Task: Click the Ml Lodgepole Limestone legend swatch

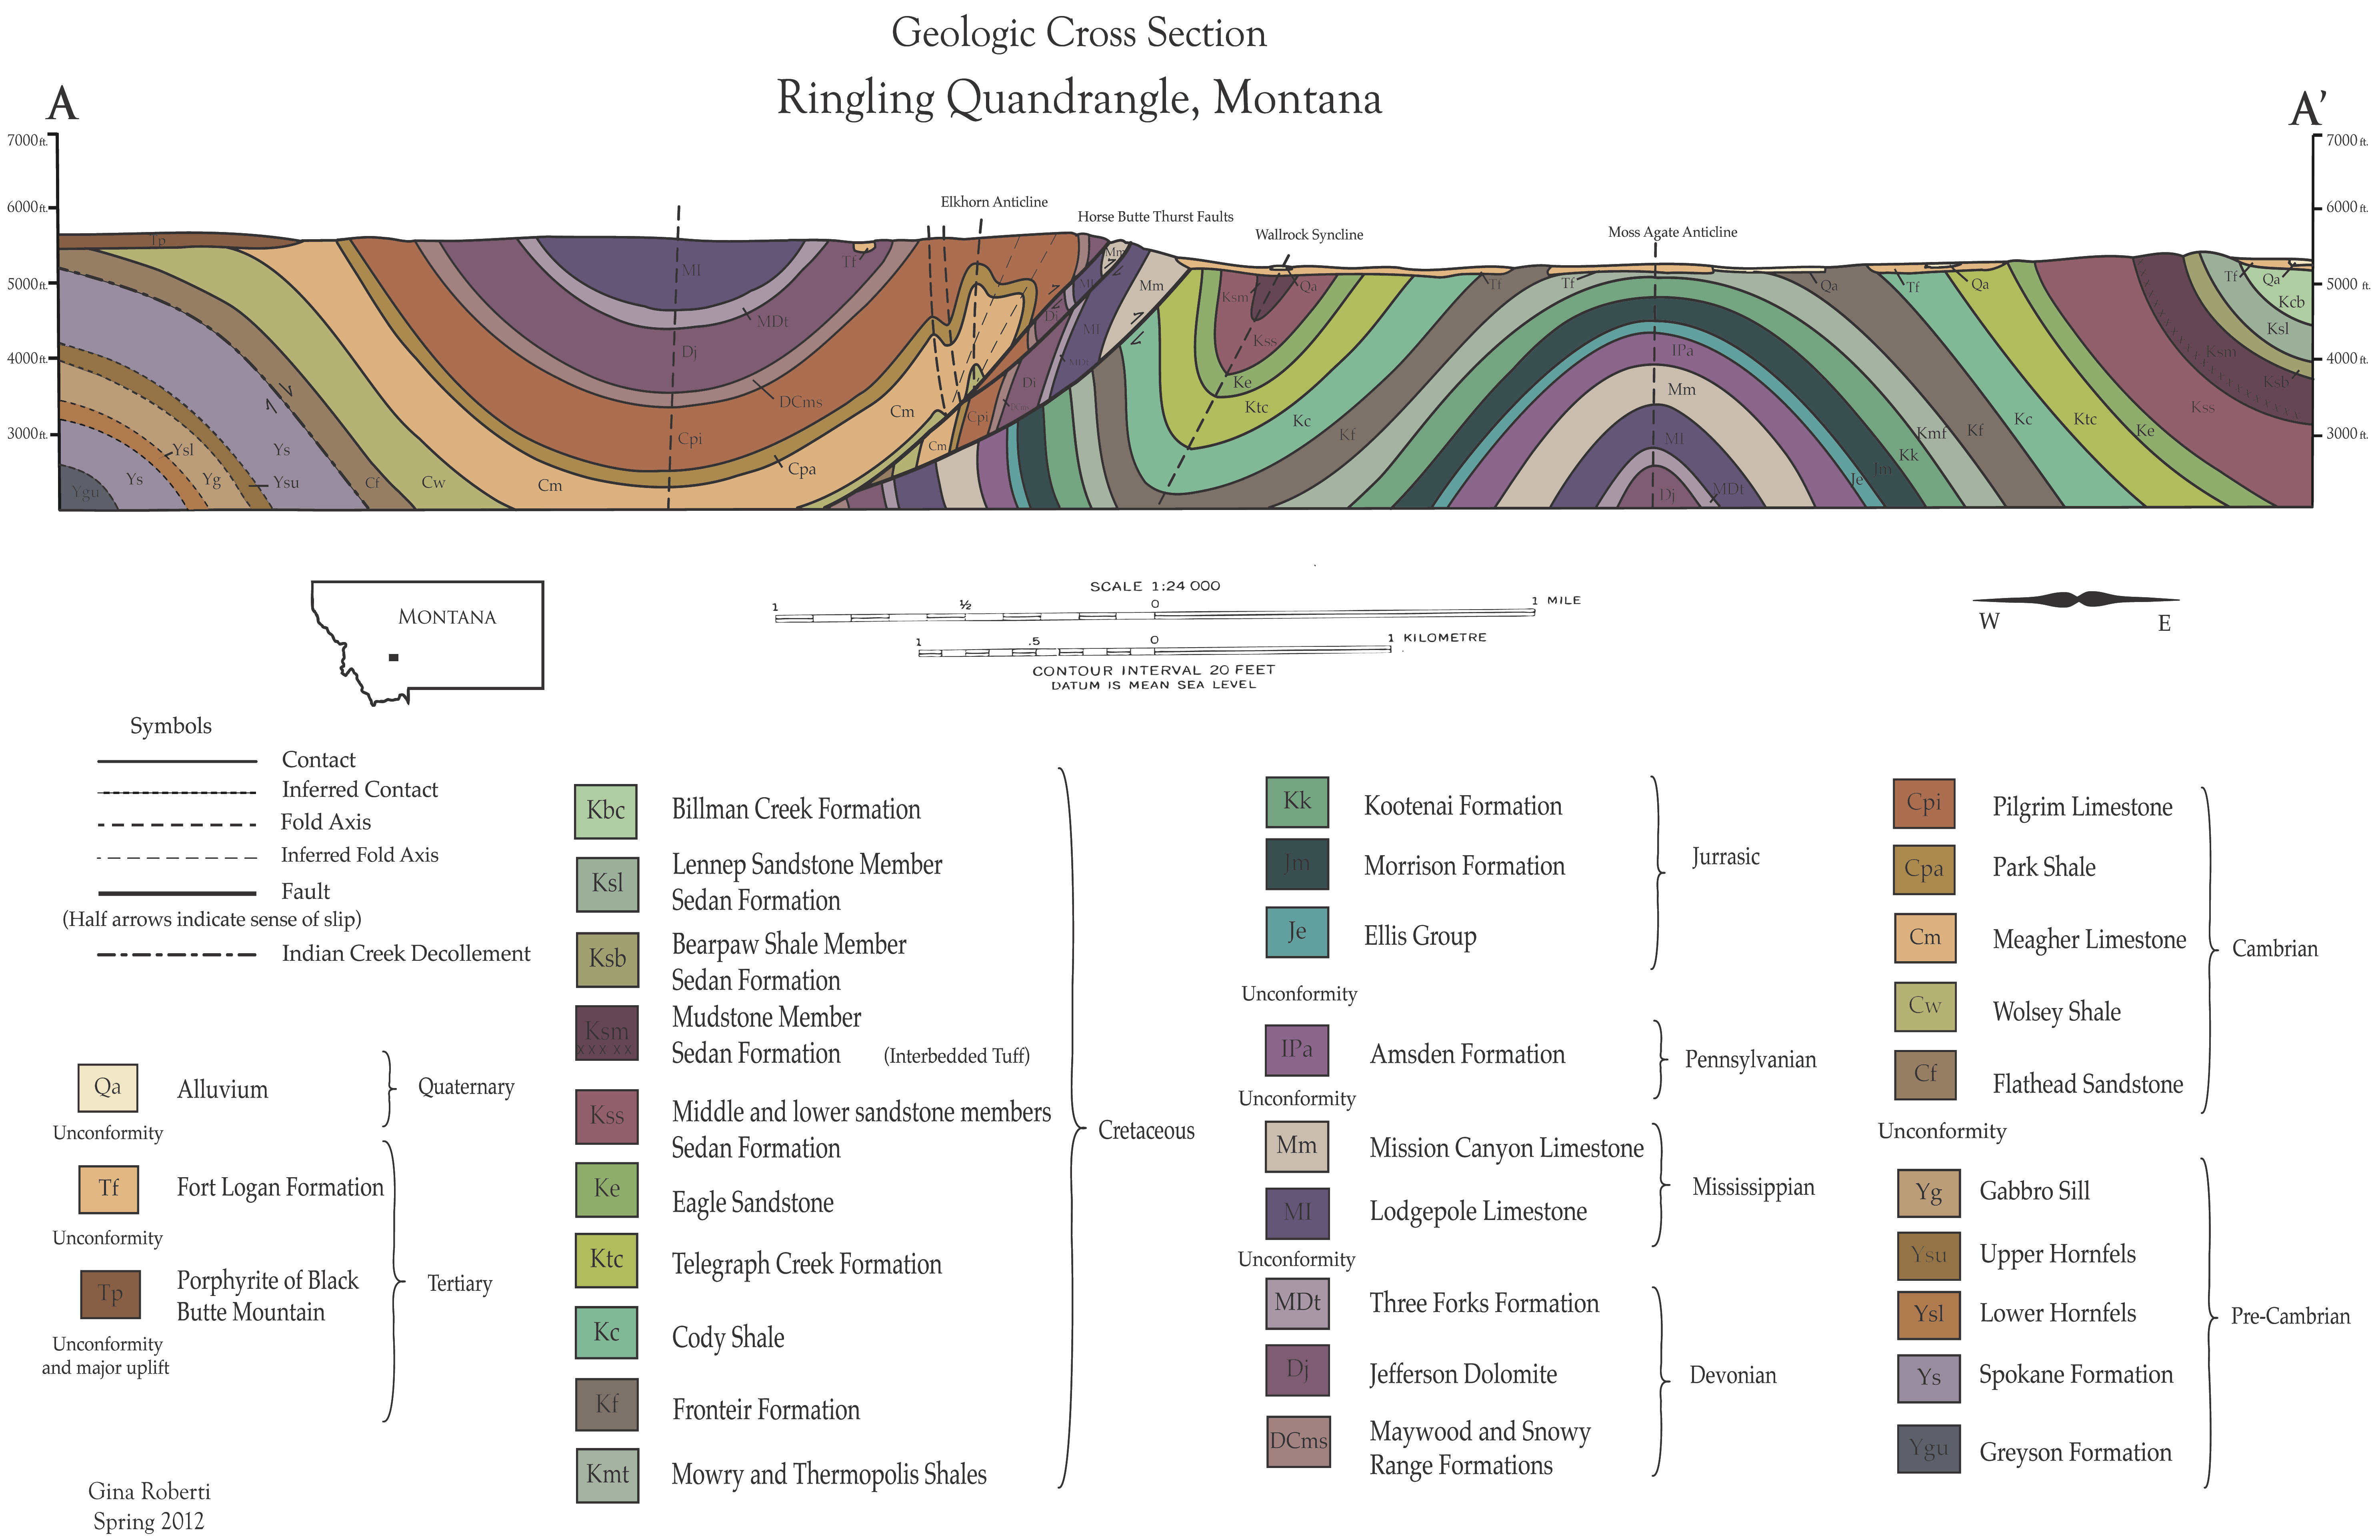Action: 1297,1213
